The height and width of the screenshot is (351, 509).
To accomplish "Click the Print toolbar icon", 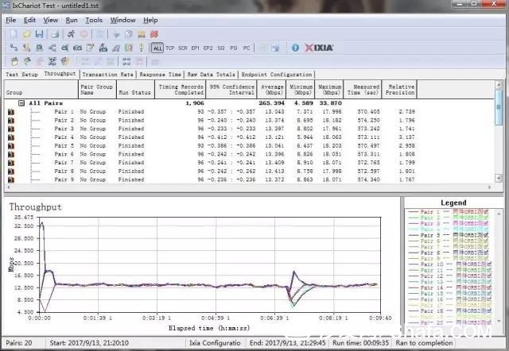I will point(55,34).
